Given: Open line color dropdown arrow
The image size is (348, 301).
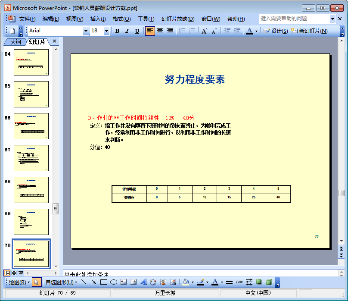Looking at the screenshot, I should 207,282.
